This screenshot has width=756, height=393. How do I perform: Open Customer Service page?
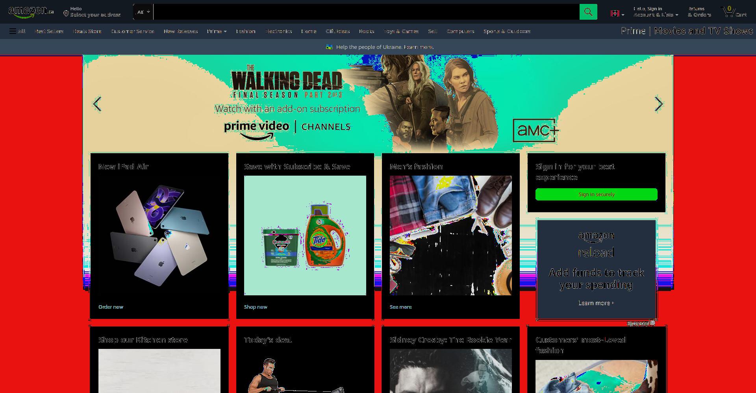(133, 31)
